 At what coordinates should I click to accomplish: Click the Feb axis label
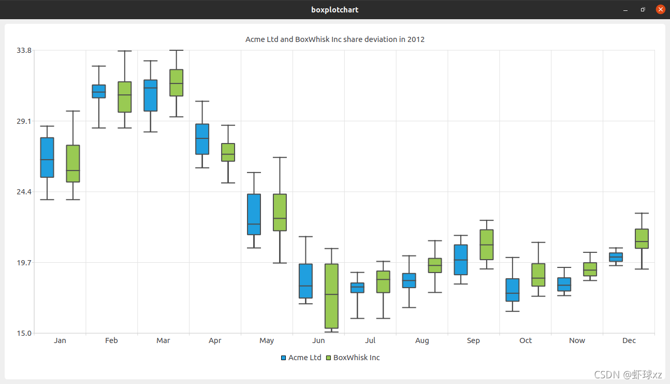click(111, 340)
